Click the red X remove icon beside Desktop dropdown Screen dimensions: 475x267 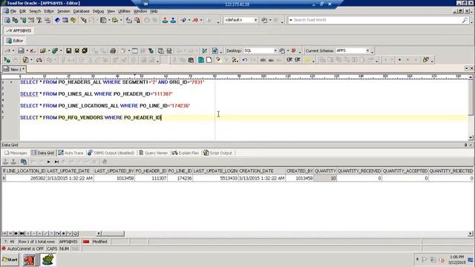[293, 51]
